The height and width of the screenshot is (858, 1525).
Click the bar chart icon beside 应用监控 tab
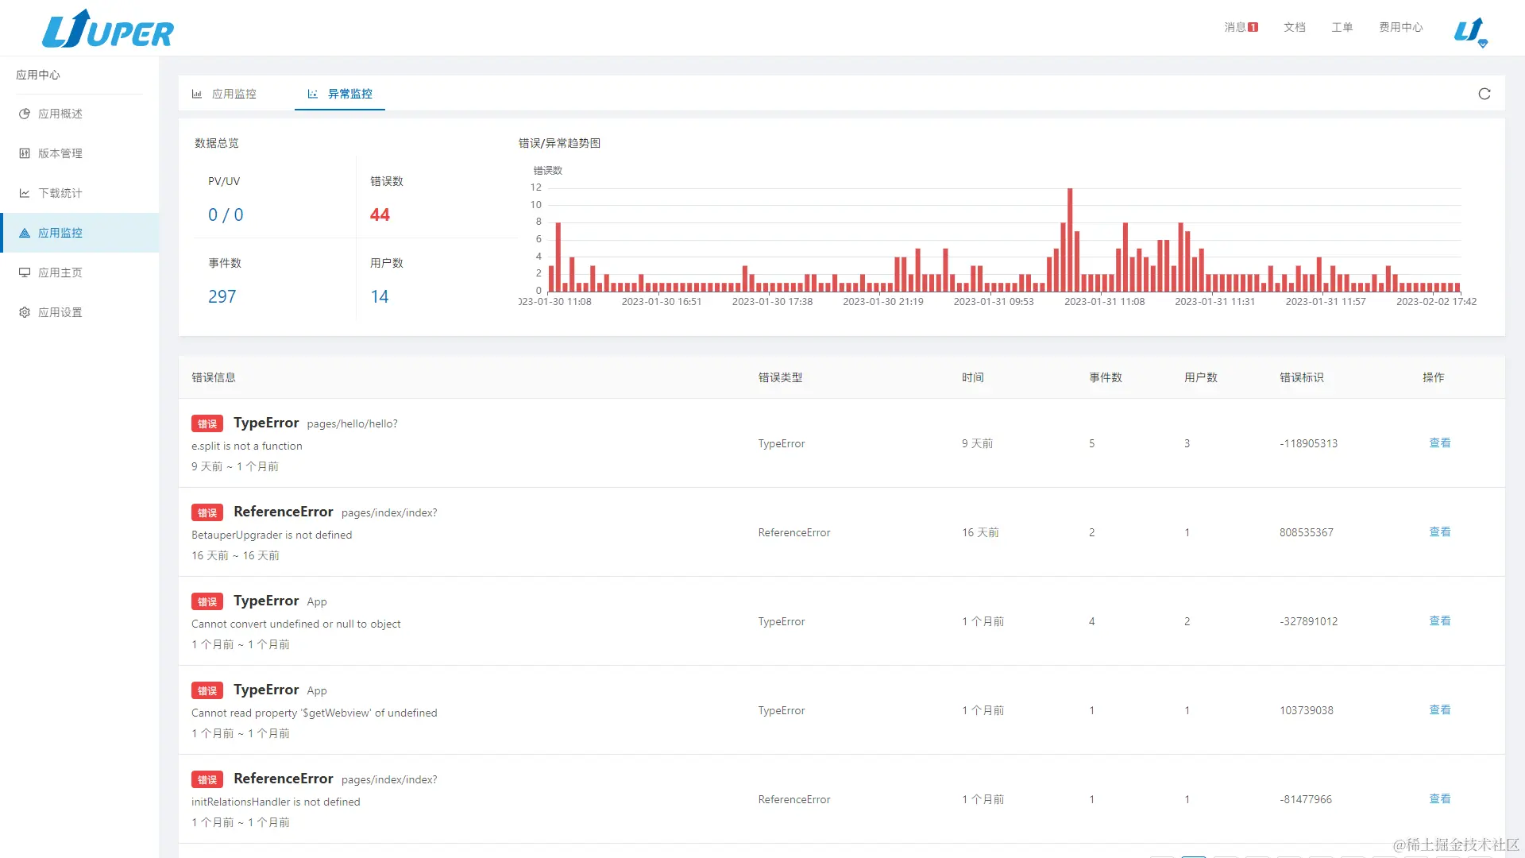tap(197, 94)
